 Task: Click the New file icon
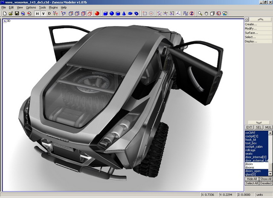tap(4, 13)
